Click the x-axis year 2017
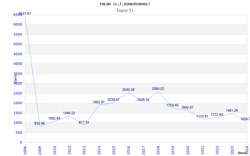 click(x=143, y=150)
